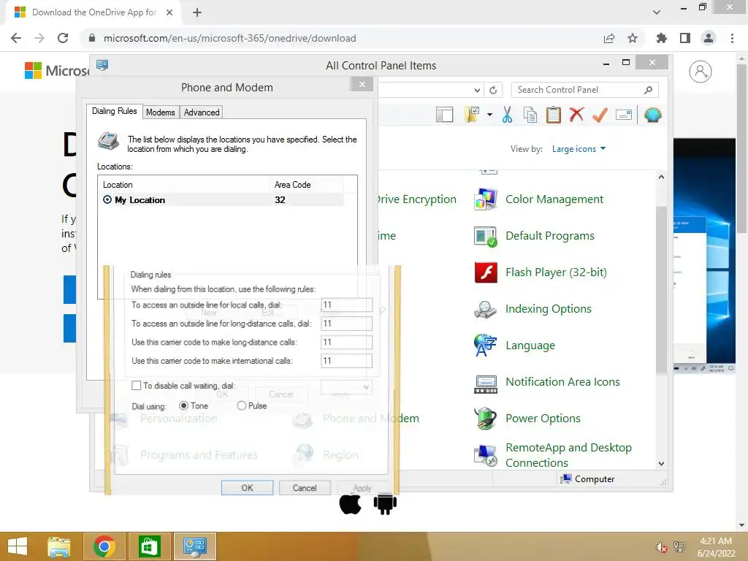
Task: Open the Indexing Options icon
Action: 486,309
